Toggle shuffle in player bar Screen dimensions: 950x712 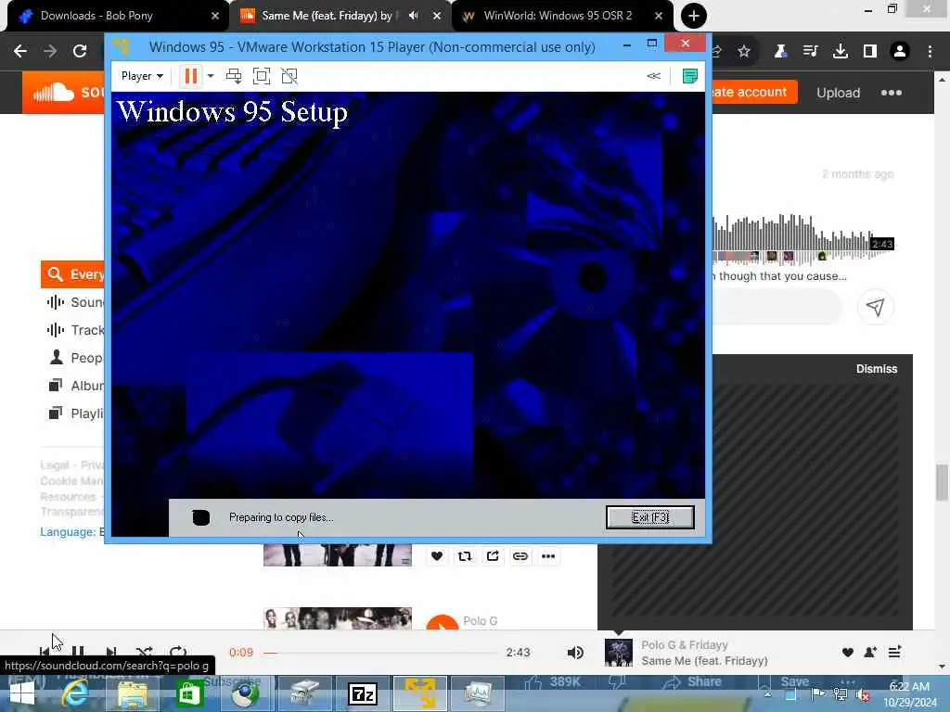[x=144, y=652]
